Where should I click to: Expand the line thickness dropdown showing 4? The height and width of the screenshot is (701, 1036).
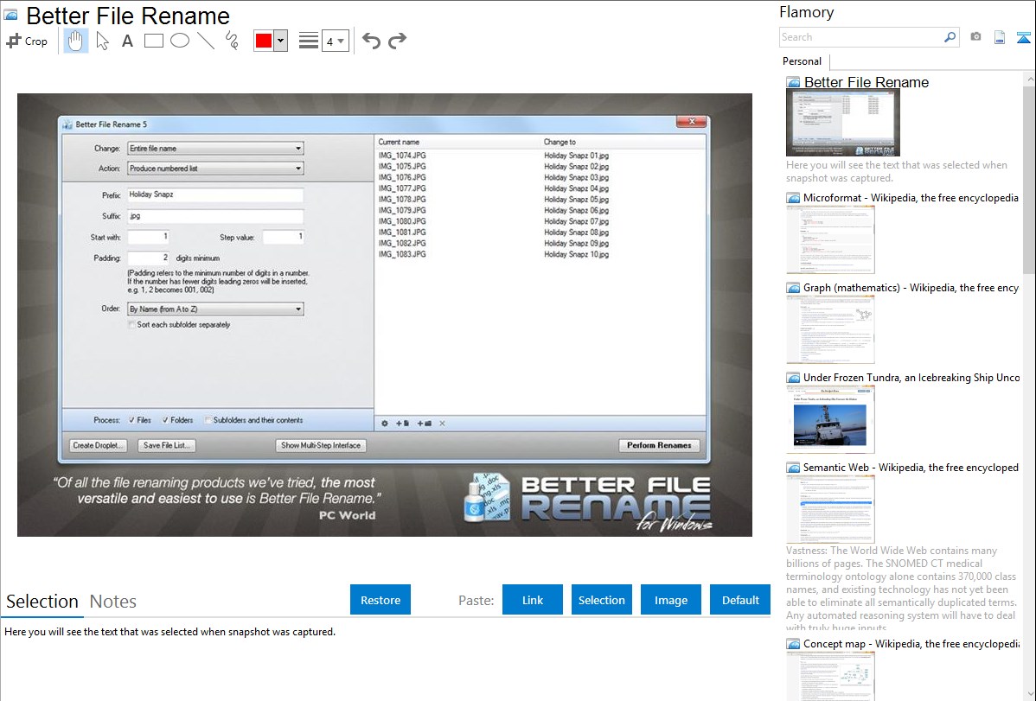coord(335,41)
